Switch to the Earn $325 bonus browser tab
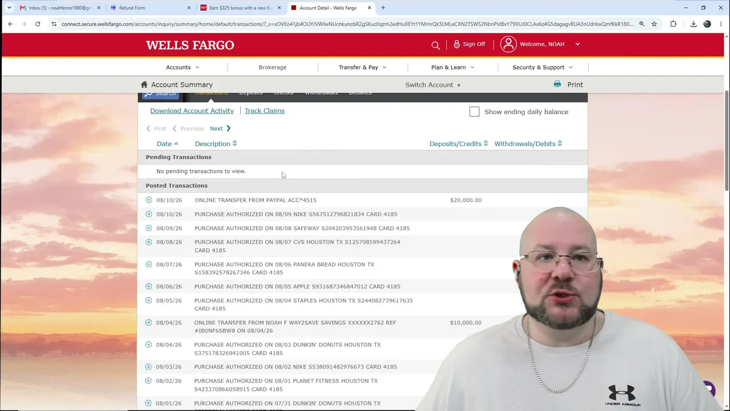730x411 pixels. pos(240,8)
